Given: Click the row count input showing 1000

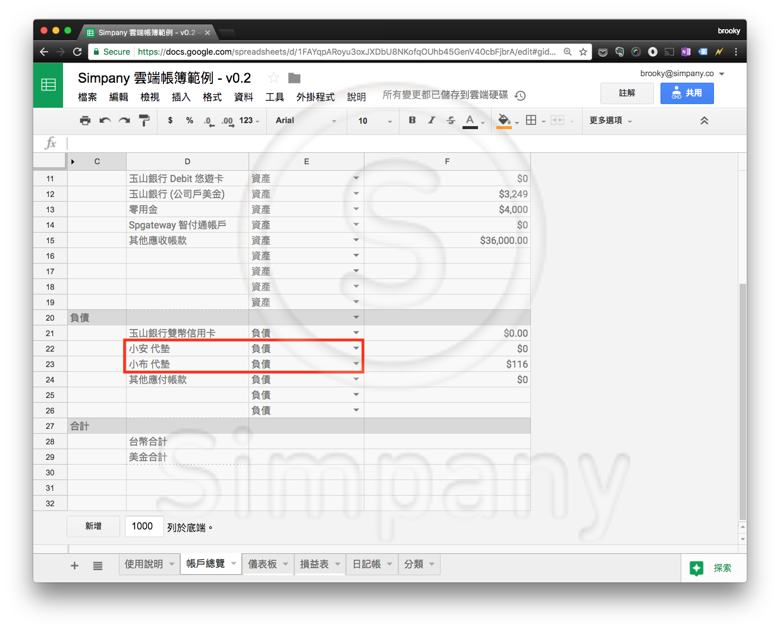Looking at the screenshot, I should [143, 526].
